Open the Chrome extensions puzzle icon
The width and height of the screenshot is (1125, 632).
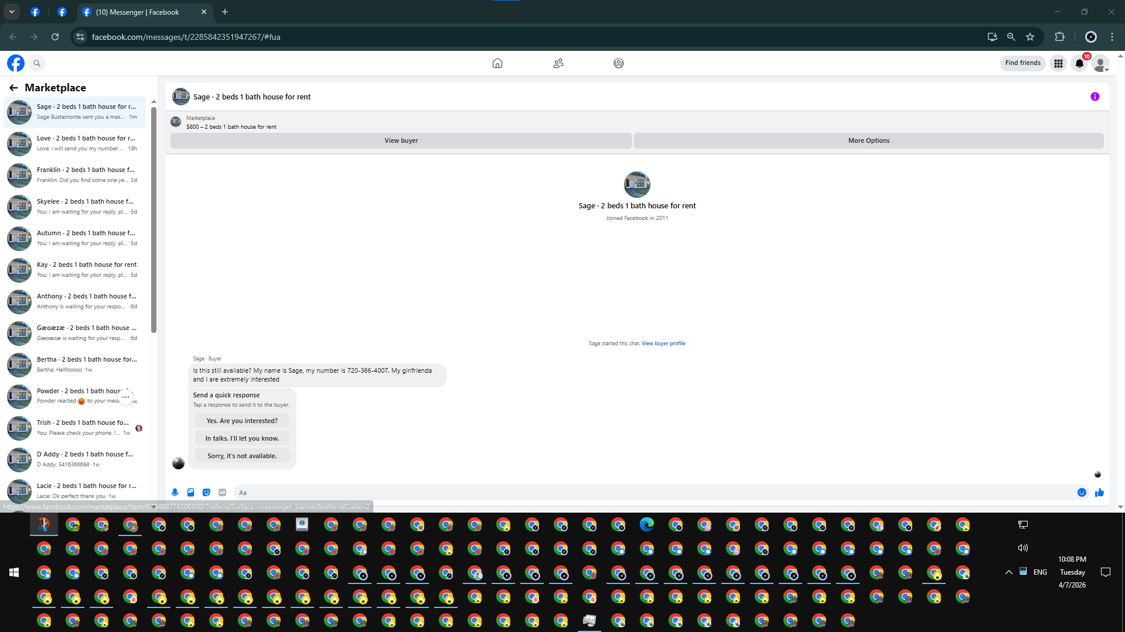(x=1059, y=37)
